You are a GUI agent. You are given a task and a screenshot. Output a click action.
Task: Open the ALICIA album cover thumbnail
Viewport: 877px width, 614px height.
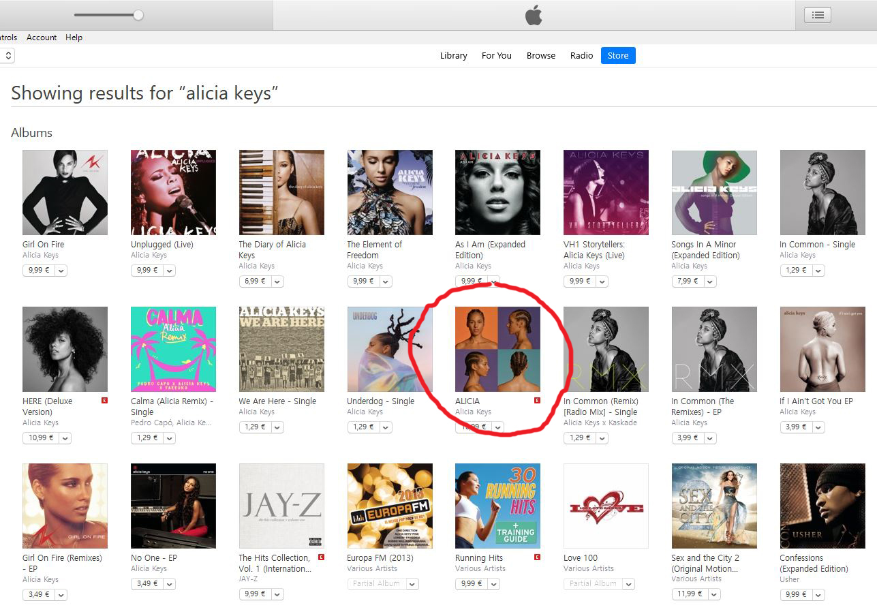[497, 349]
